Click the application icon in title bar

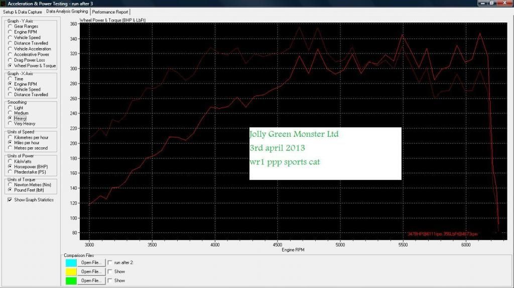4,4
